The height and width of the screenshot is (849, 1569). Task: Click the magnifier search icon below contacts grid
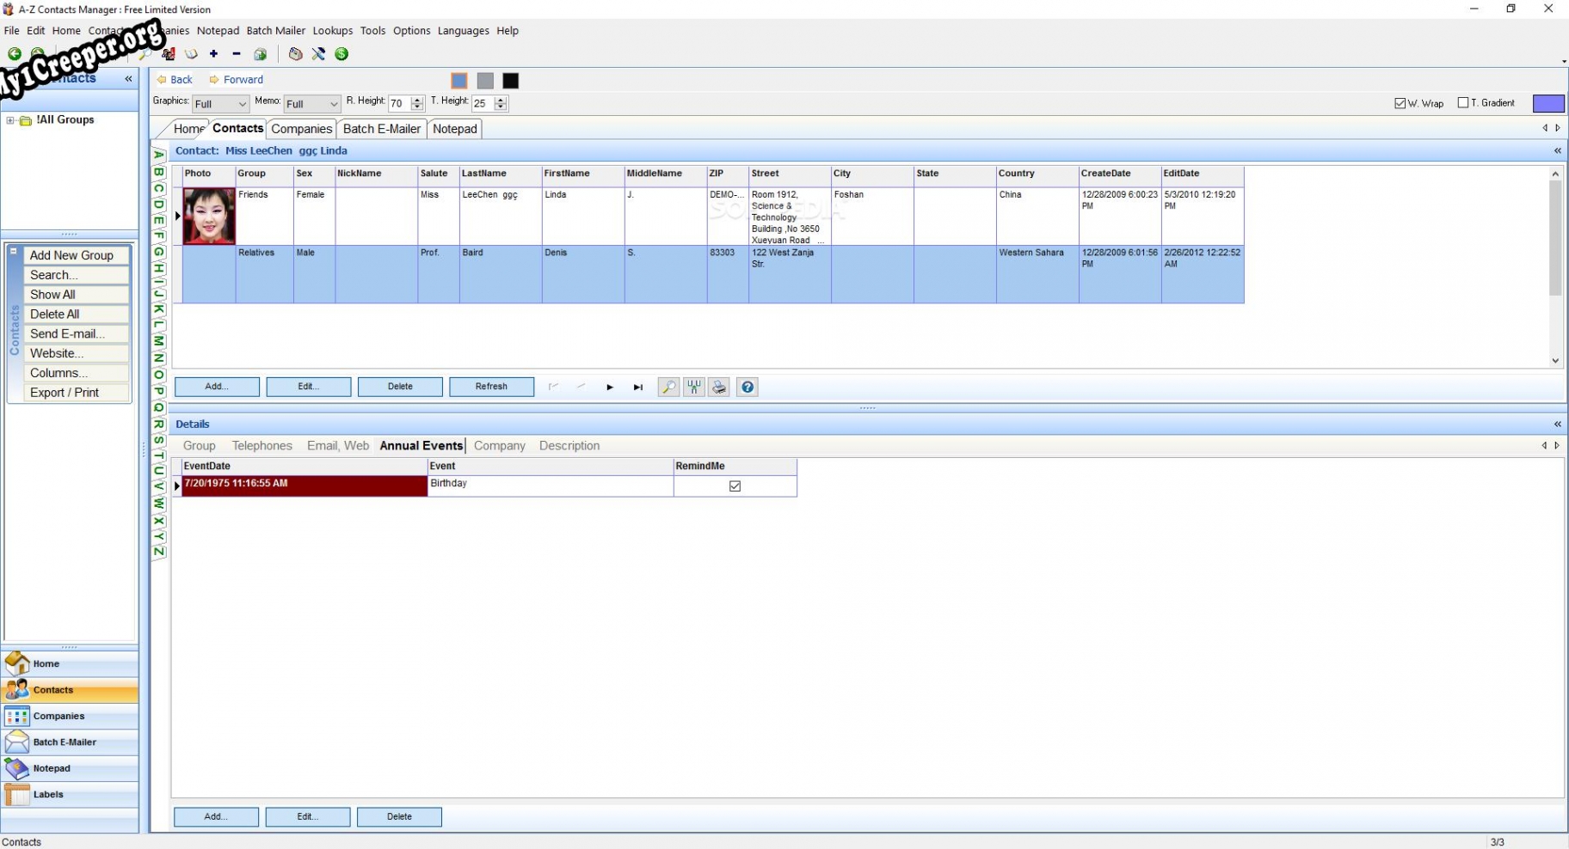[x=668, y=388]
